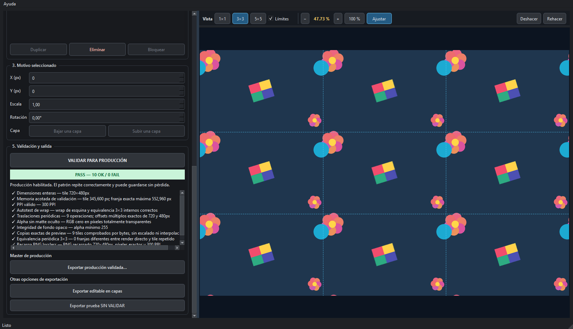Click Exportar producción validada...
The width and height of the screenshot is (573, 329).
97,267
